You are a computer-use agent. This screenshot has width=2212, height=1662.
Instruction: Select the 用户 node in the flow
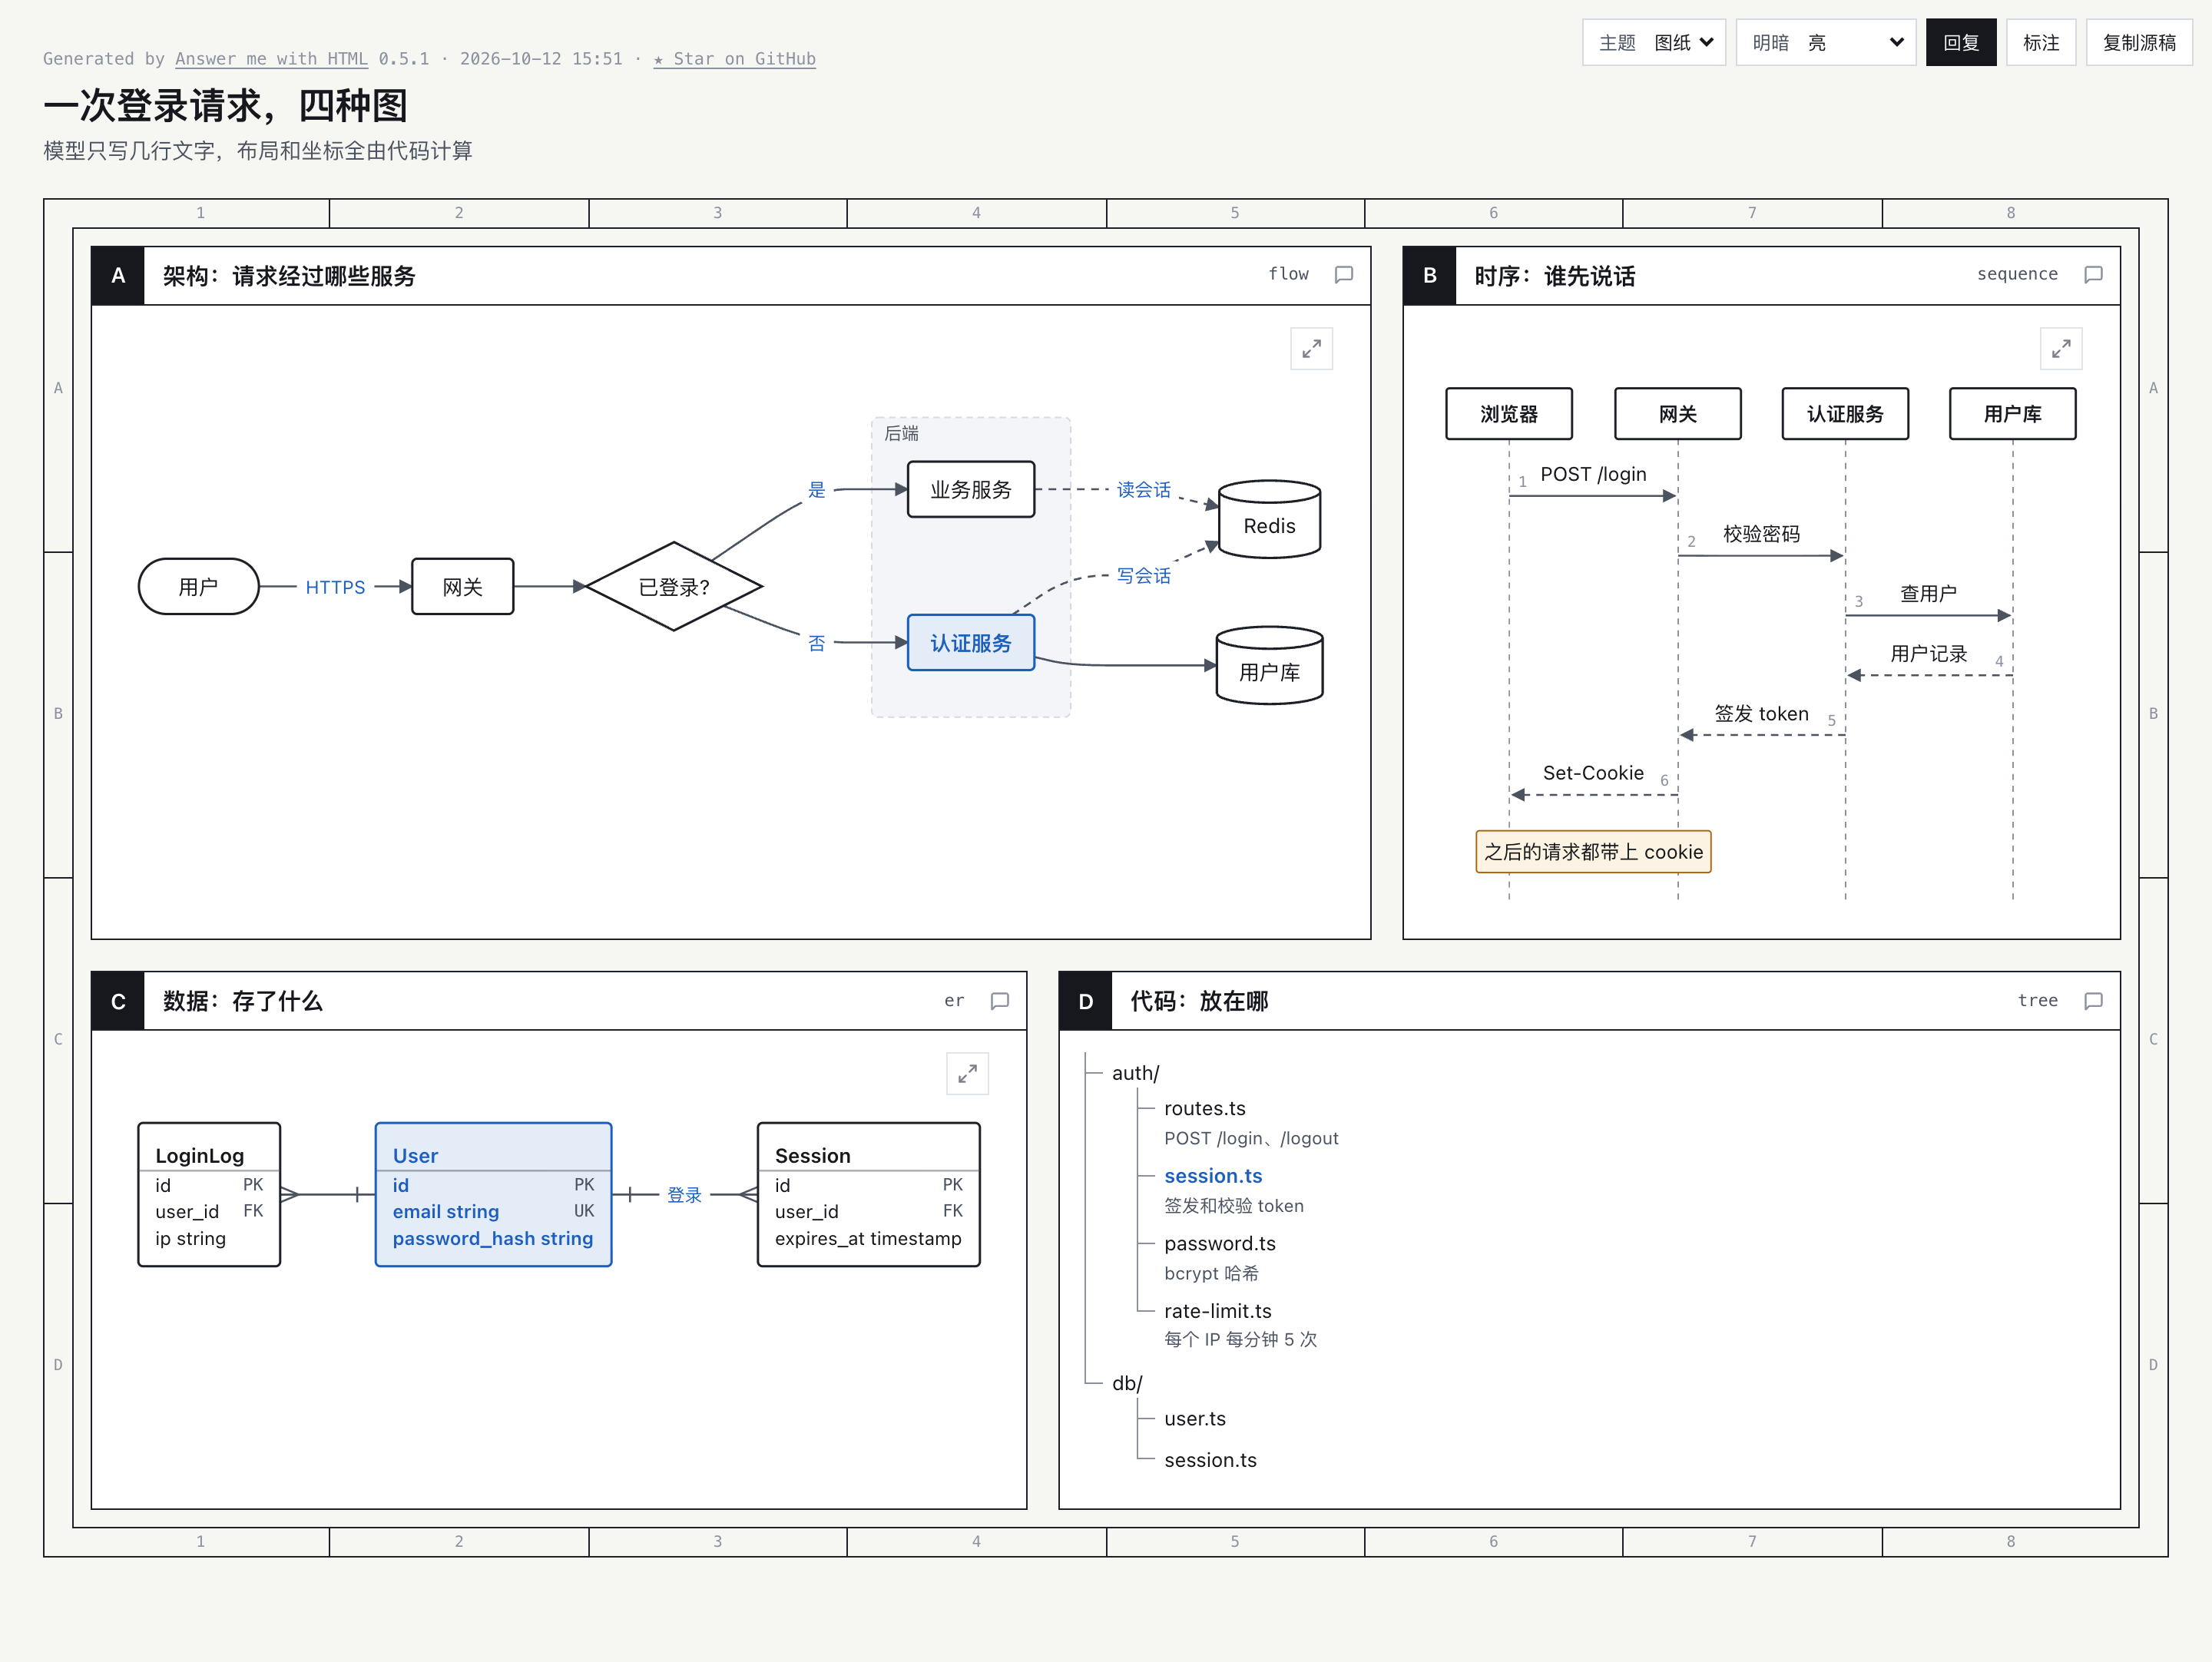pyautogui.click(x=198, y=587)
